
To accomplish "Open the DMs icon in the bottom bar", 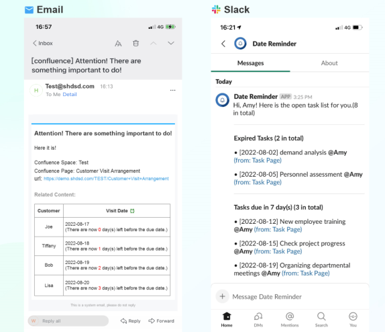I will tap(258, 320).
